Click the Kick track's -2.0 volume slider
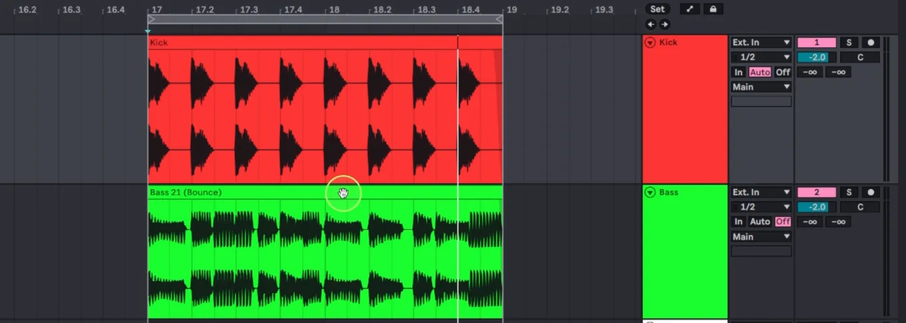This screenshot has height=323, width=906. pos(817,57)
